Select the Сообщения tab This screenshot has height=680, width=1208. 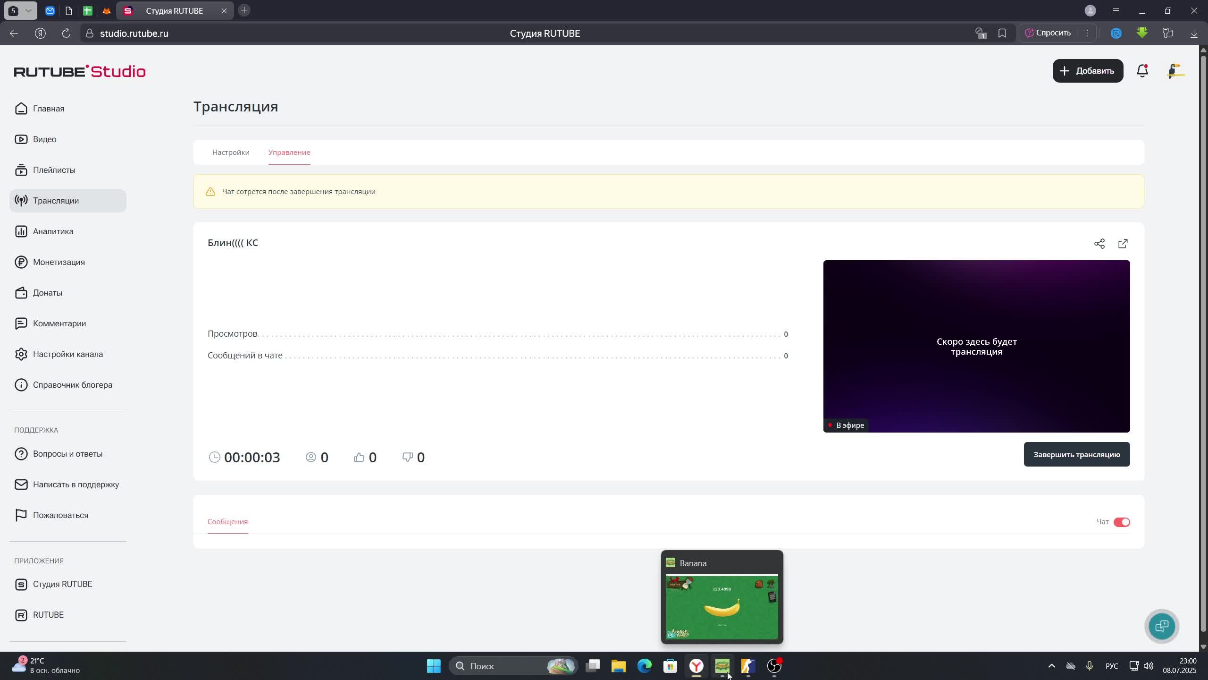(227, 522)
